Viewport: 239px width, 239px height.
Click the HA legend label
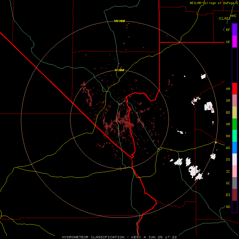click(x=228, y=89)
